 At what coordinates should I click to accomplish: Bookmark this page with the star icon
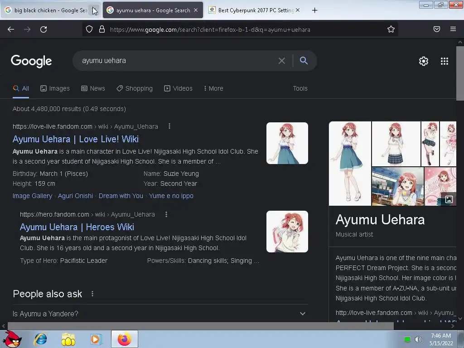pos(391,29)
